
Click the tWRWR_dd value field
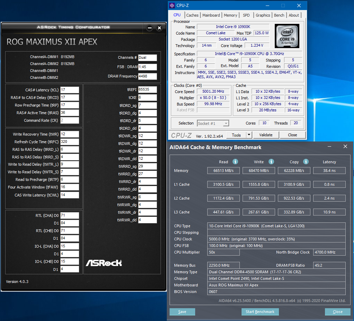147,220
